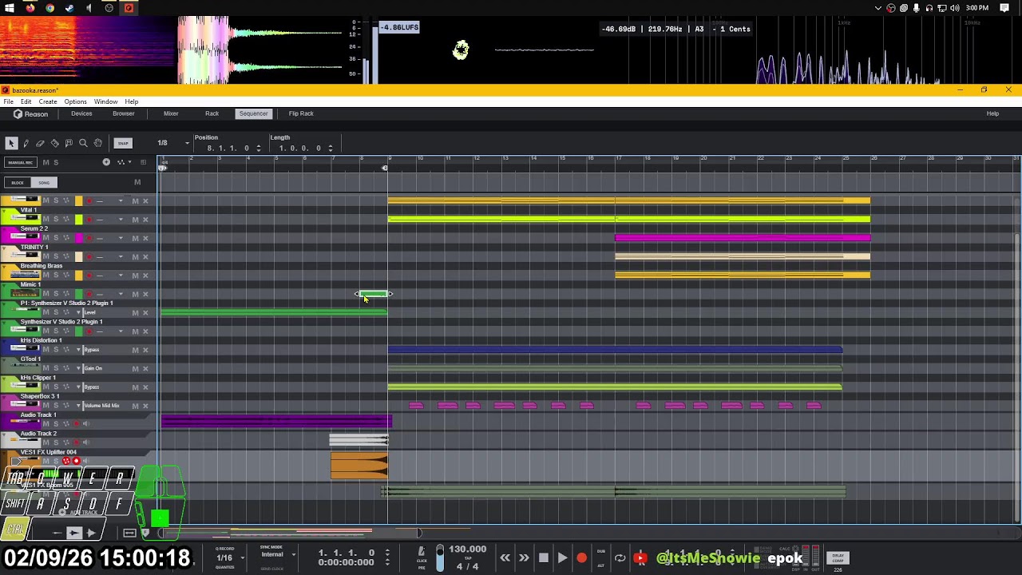Image resolution: width=1022 pixels, height=575 pixels.
Task: Enable record on Audio Track 1
Action: [x=77, y=424]
